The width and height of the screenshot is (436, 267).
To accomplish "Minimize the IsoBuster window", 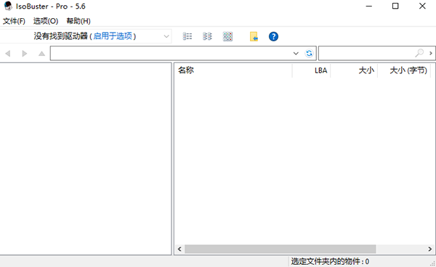I will (369, 6).
